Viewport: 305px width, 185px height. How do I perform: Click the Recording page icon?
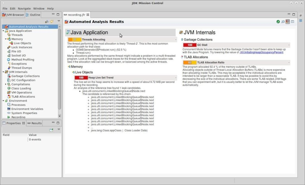tap(9, 117)
